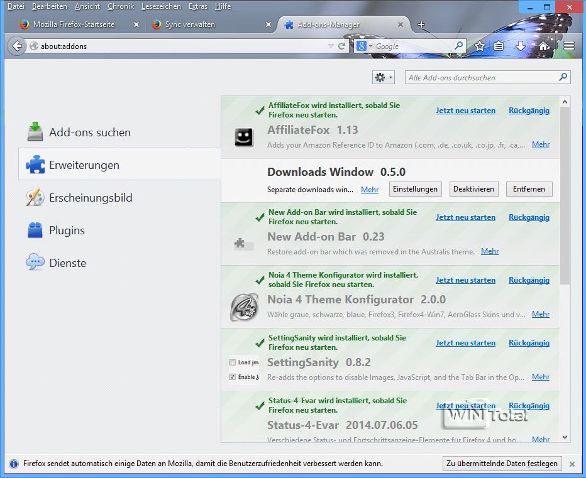Open the Bearbeiten menu

49,6
